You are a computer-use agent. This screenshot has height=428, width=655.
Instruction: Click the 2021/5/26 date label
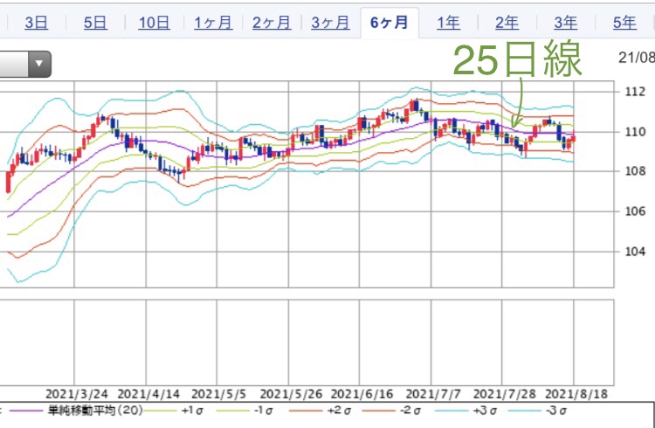coord(291,394)
